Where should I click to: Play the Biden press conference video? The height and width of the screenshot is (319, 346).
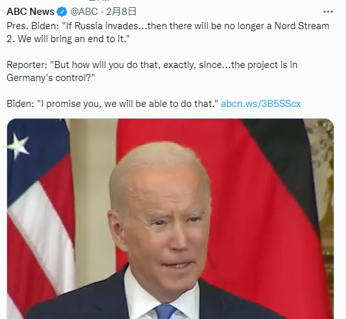pos(170,219)
